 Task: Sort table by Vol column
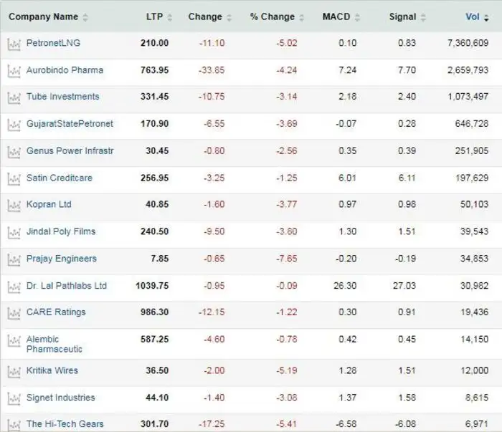tap(473, 16)
